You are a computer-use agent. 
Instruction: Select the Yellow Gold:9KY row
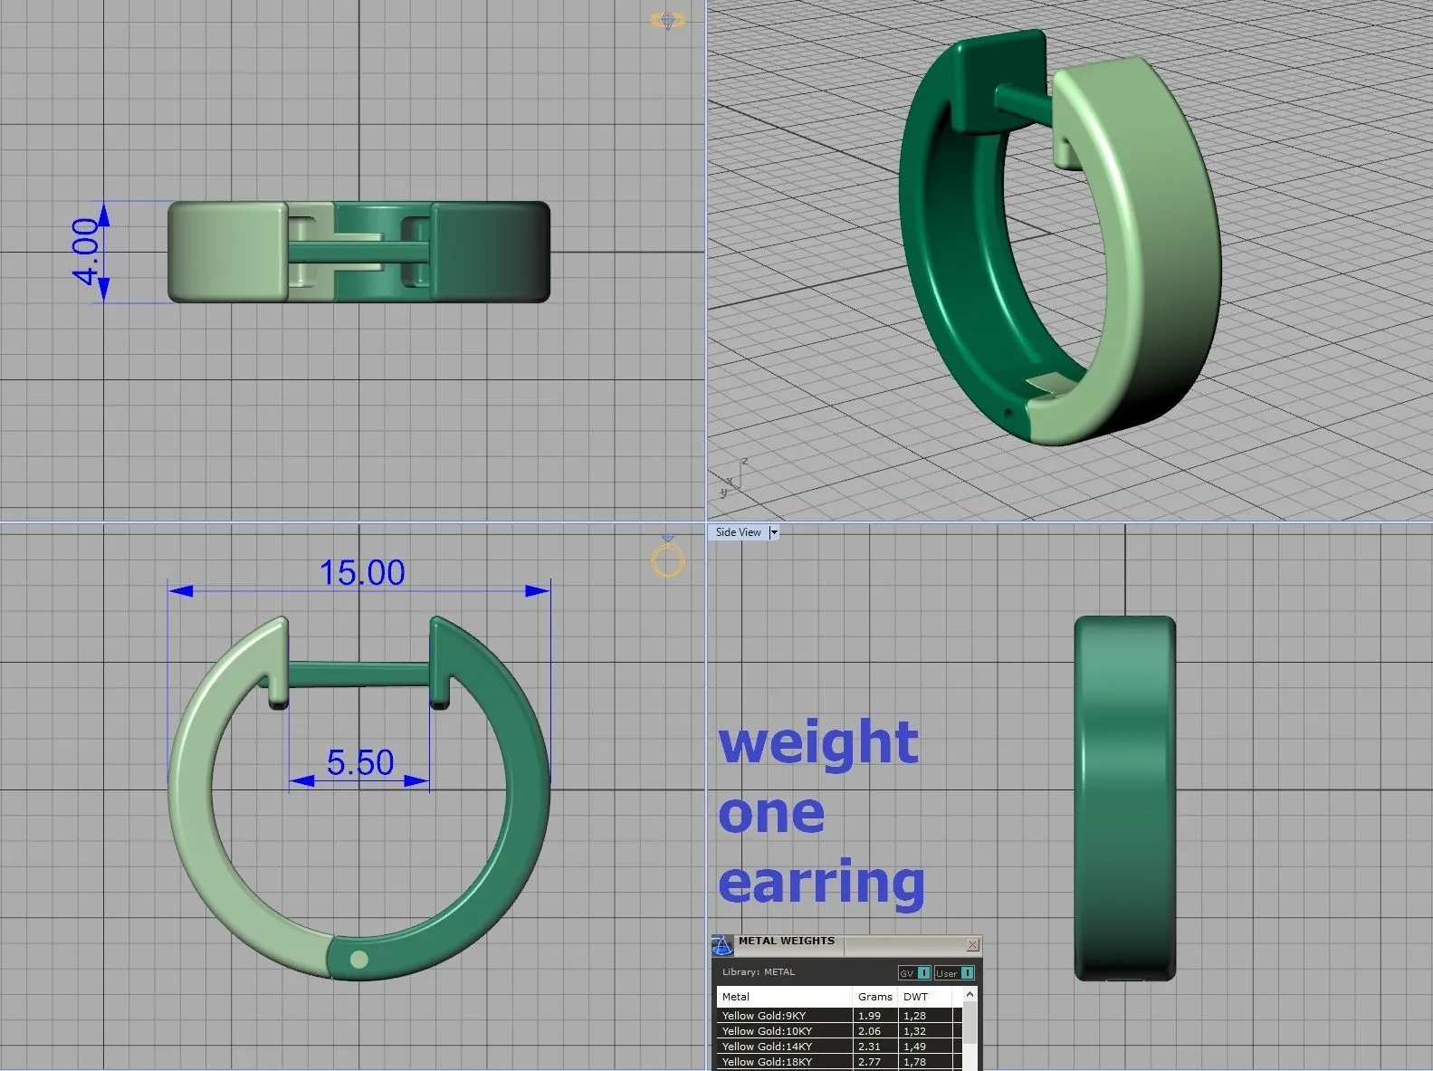point(784,1016)
